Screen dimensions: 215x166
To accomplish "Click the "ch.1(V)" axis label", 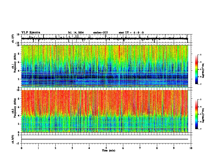I will click(13, 39).
